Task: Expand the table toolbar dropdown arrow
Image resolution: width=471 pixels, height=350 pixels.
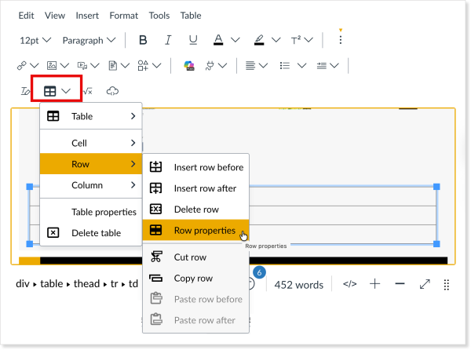Action: 66,91
